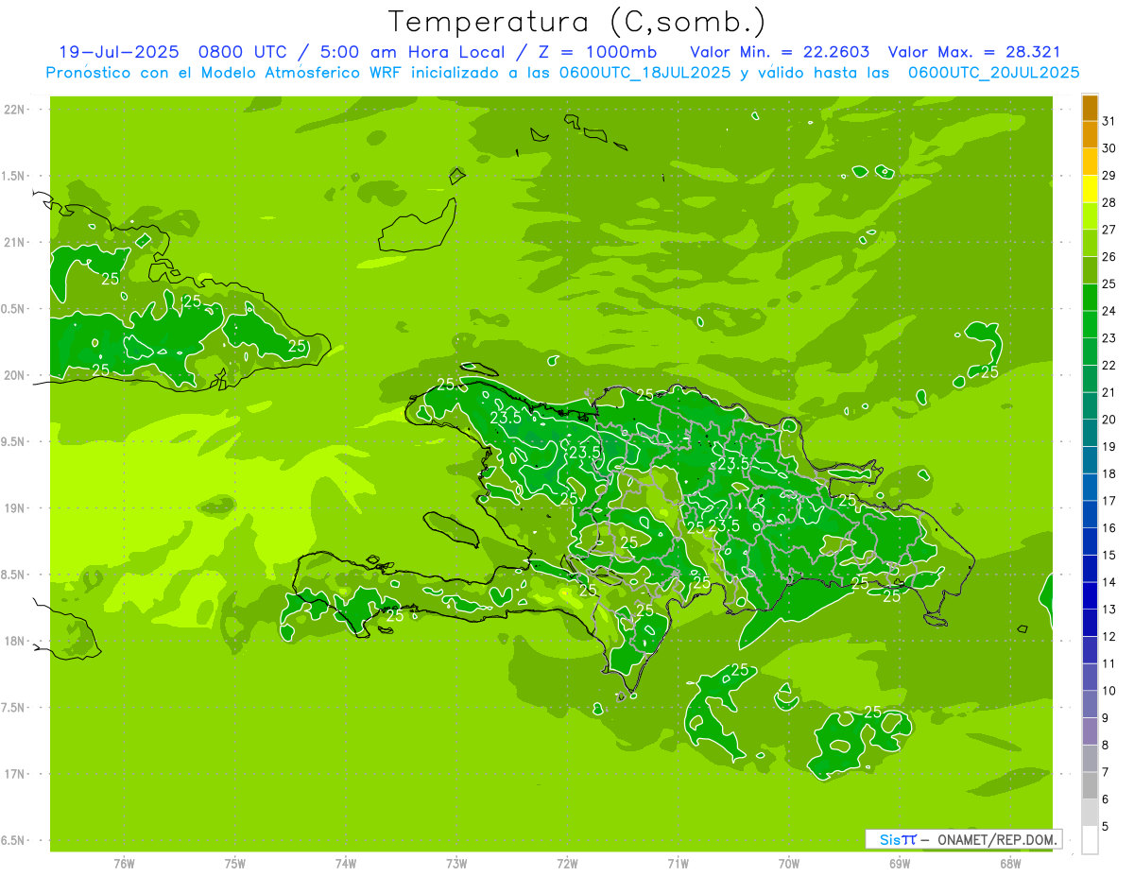Click the 'SisTT' logo text
Screen dimensions: 1134x876
898,839
